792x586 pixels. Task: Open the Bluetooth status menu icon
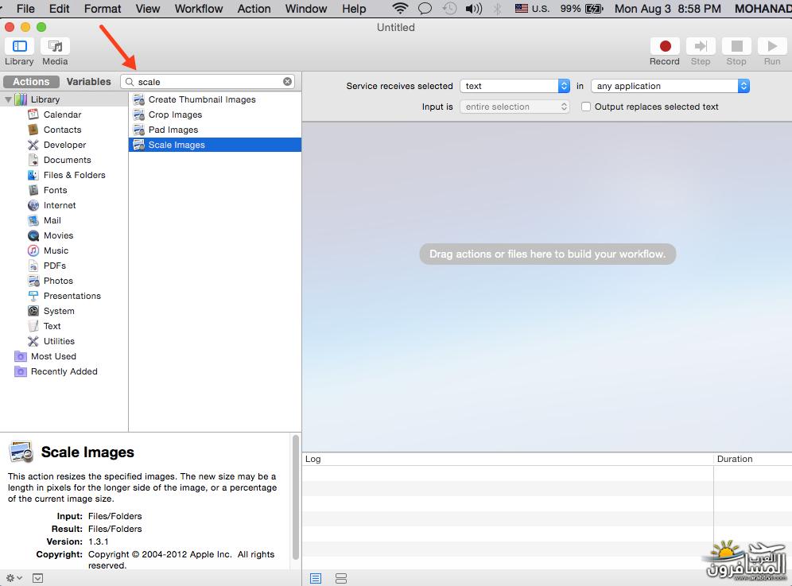[x=498, y=9]
